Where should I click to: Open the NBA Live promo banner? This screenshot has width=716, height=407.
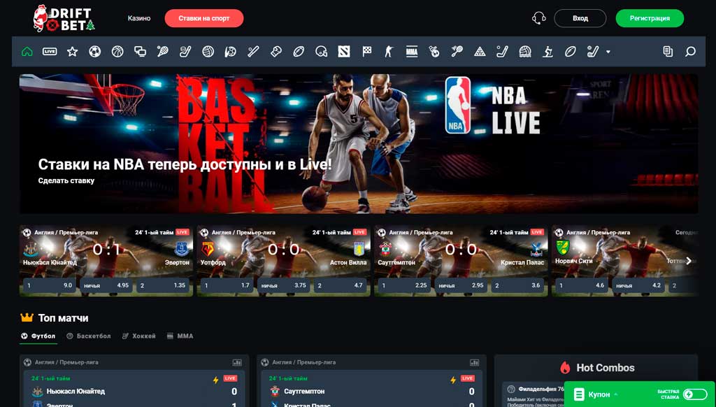(359, 144)
